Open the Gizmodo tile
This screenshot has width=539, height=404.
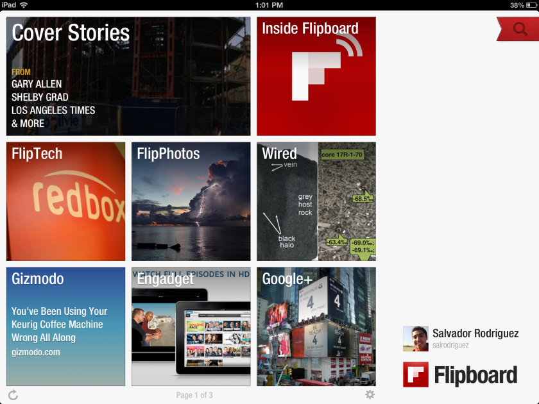click(x=65, y=326)
